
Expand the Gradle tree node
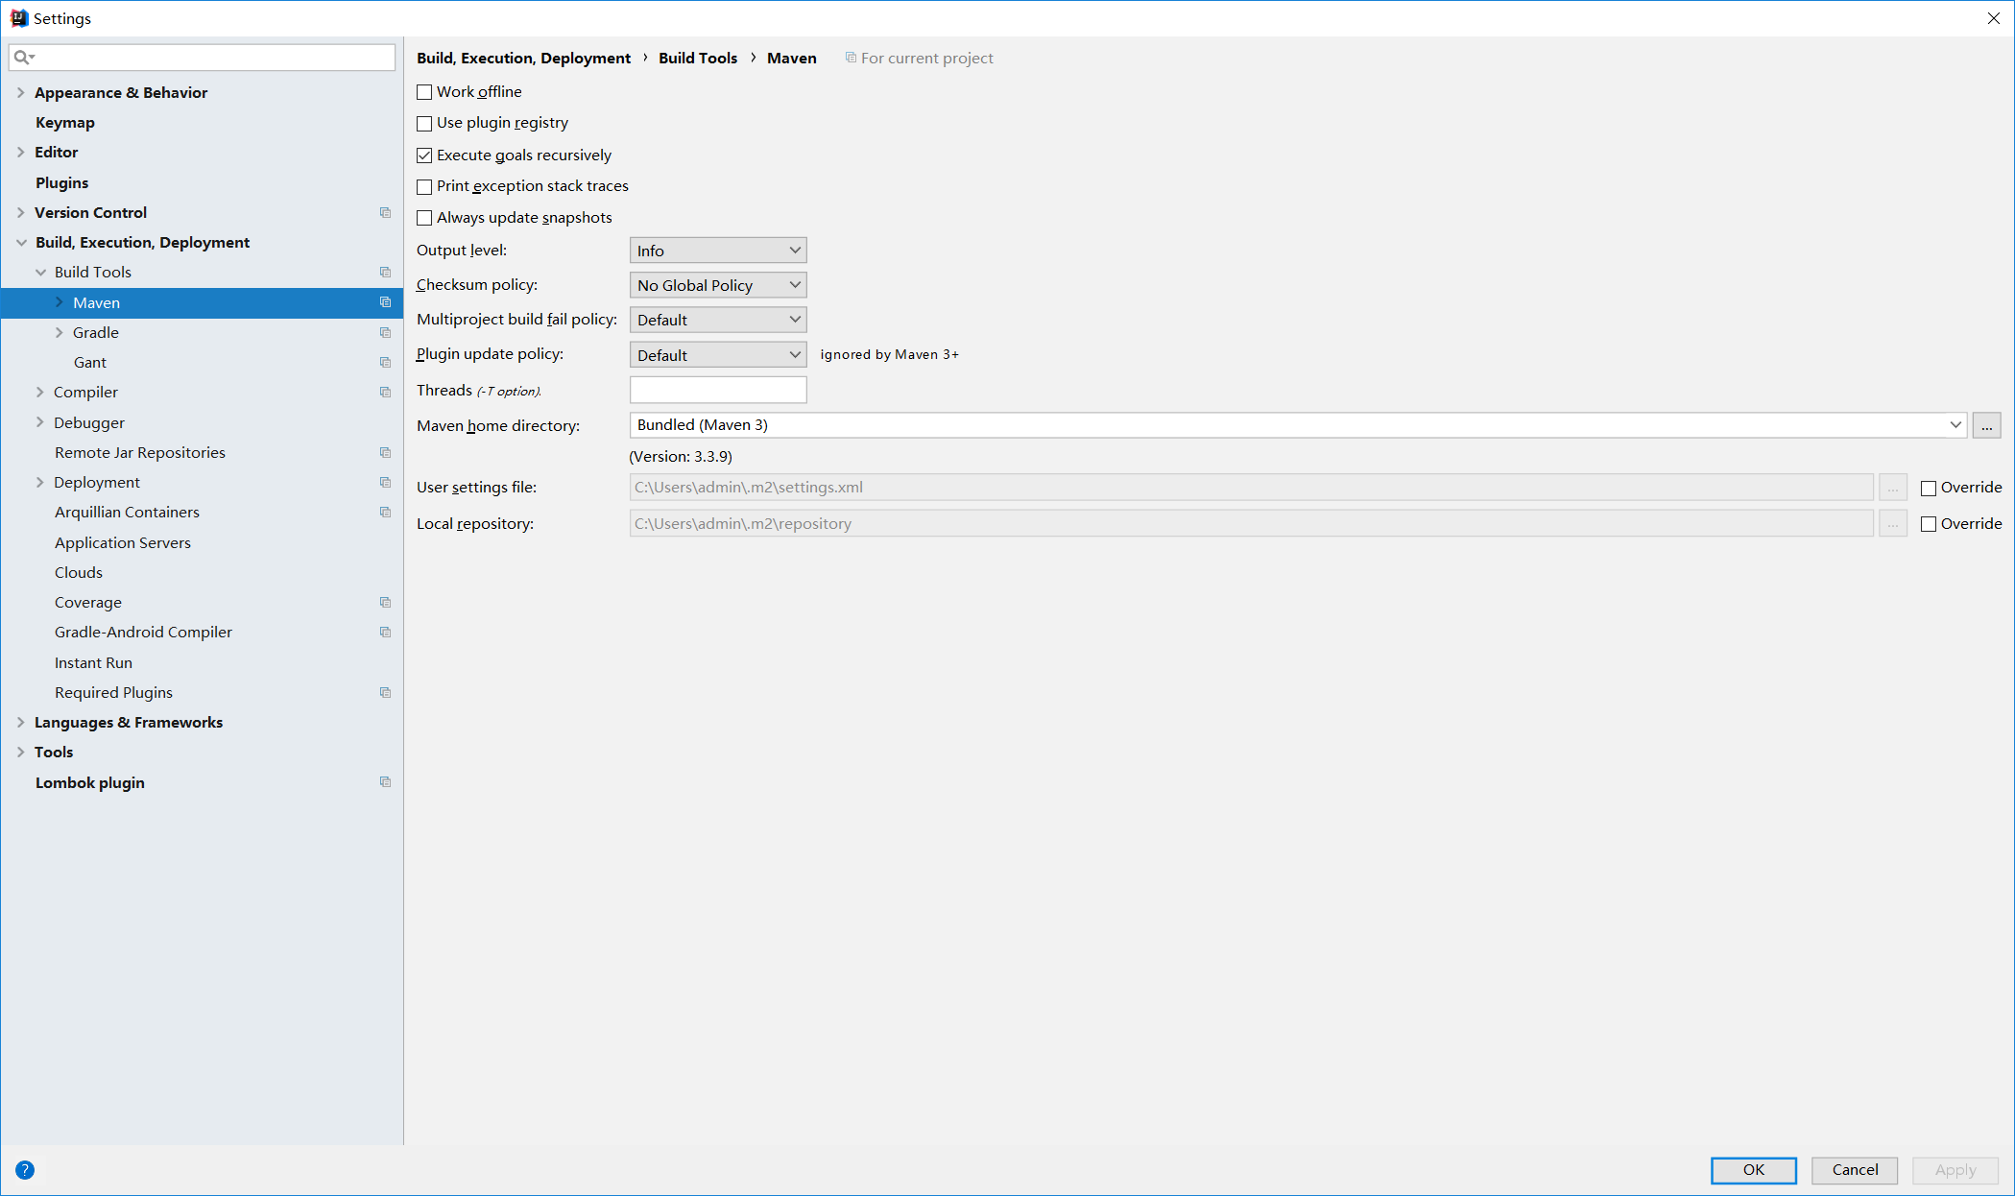[x=59, y=332]
